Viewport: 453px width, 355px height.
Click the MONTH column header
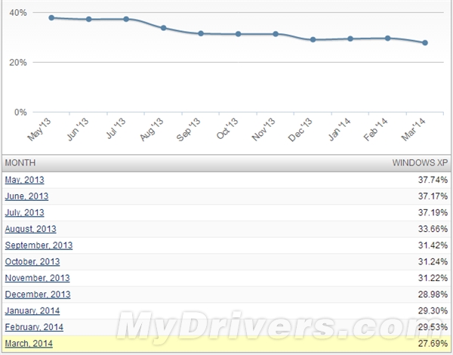click(x=20, y=162)
